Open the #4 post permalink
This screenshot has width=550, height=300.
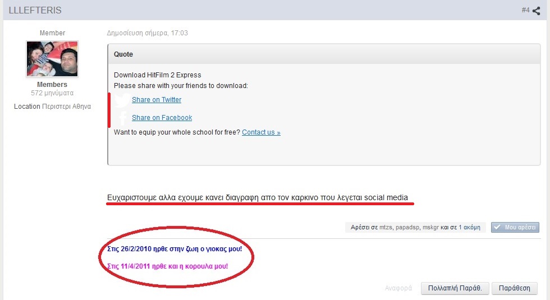tap(525, 10)
